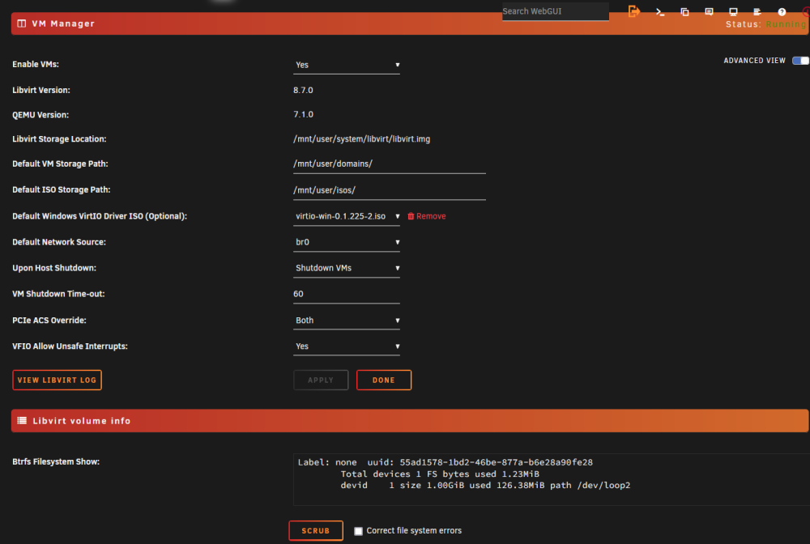
Task: Click the Advanced View label text
Action: 754,61
